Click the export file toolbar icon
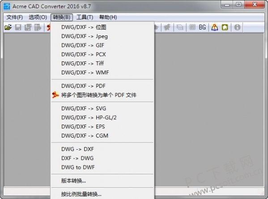The height and width of the screenshot is (199, 268). coord(38,27)
